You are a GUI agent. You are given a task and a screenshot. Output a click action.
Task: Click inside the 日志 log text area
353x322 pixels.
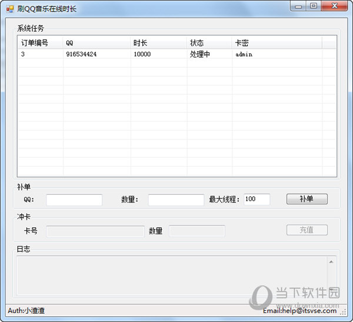click(172, 275)
